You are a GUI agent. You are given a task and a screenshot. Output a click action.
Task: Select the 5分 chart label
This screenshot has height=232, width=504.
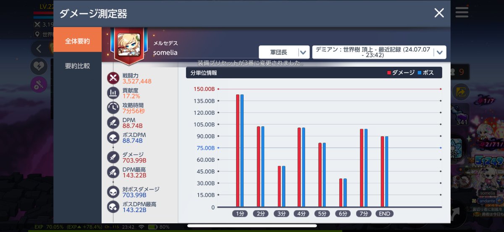tap(322, 214)
